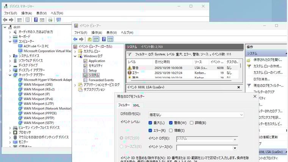288x162 pixels.
Task: Switch to the XML tab
Action: pos(136,105)
